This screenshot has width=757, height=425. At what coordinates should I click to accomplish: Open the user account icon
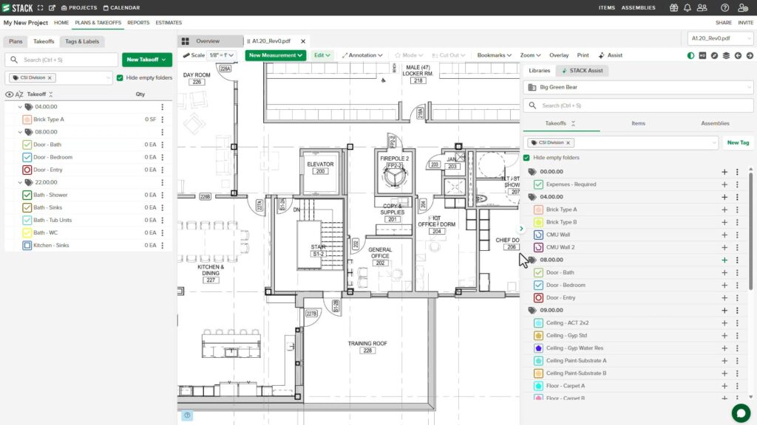click(x=743, y=7)
